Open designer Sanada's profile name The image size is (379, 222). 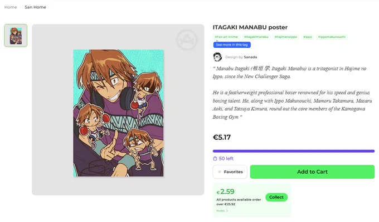250,57
